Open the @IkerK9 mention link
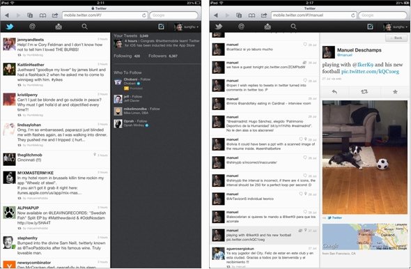Viewport: 411px width, 269px height. click(362, 65)
